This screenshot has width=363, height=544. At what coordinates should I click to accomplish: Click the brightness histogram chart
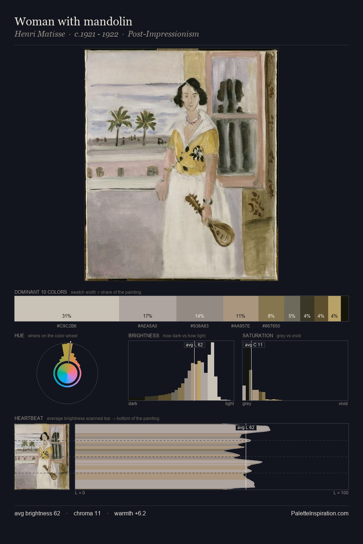pos(181,371)
